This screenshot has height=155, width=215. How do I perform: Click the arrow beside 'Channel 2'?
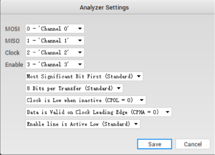80,52
